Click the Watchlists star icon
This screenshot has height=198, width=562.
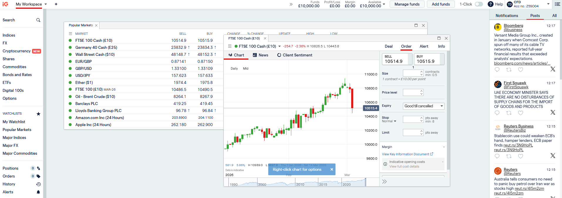point(38,113)
